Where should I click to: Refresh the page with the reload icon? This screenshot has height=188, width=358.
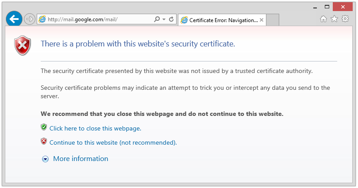[x=171, y=19]
